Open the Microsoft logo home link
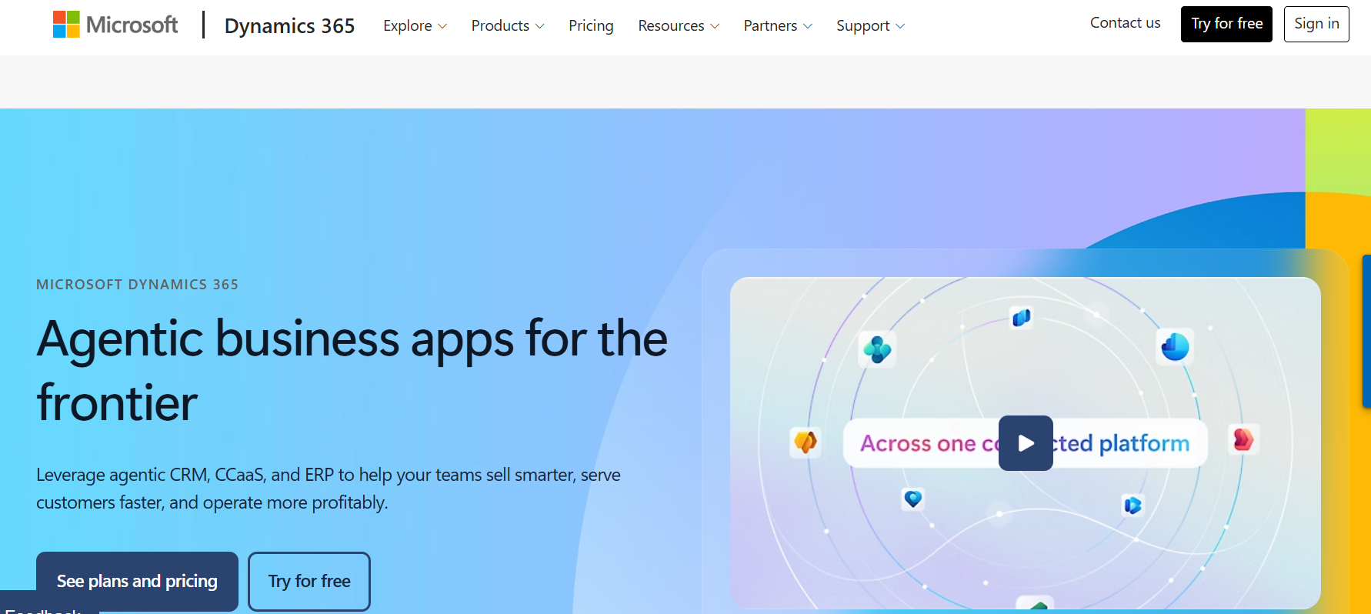The width and height of the screenshot is (1371, 614). (115, 25)
